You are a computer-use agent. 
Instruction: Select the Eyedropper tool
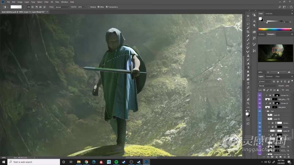[x=248, y=36]
